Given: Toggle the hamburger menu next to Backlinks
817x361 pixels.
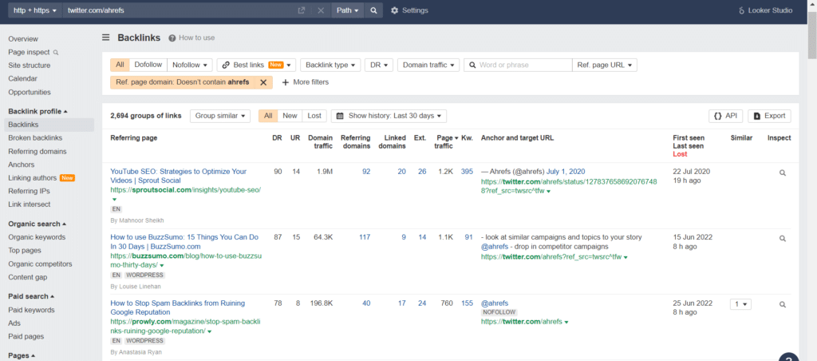Looking at the screenshot, I should pyautogui.click(x=106, y=38).
